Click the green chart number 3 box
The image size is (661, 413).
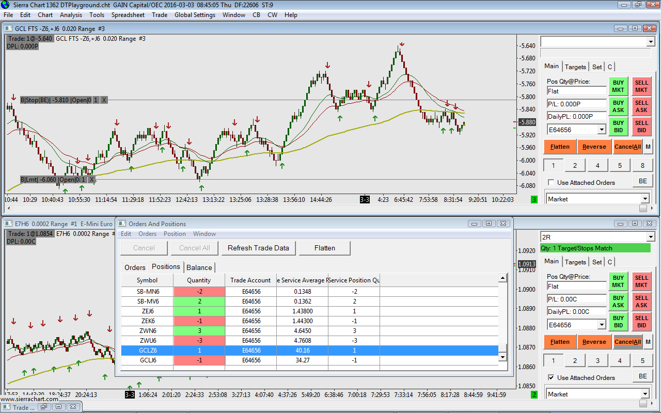point(534,200)
